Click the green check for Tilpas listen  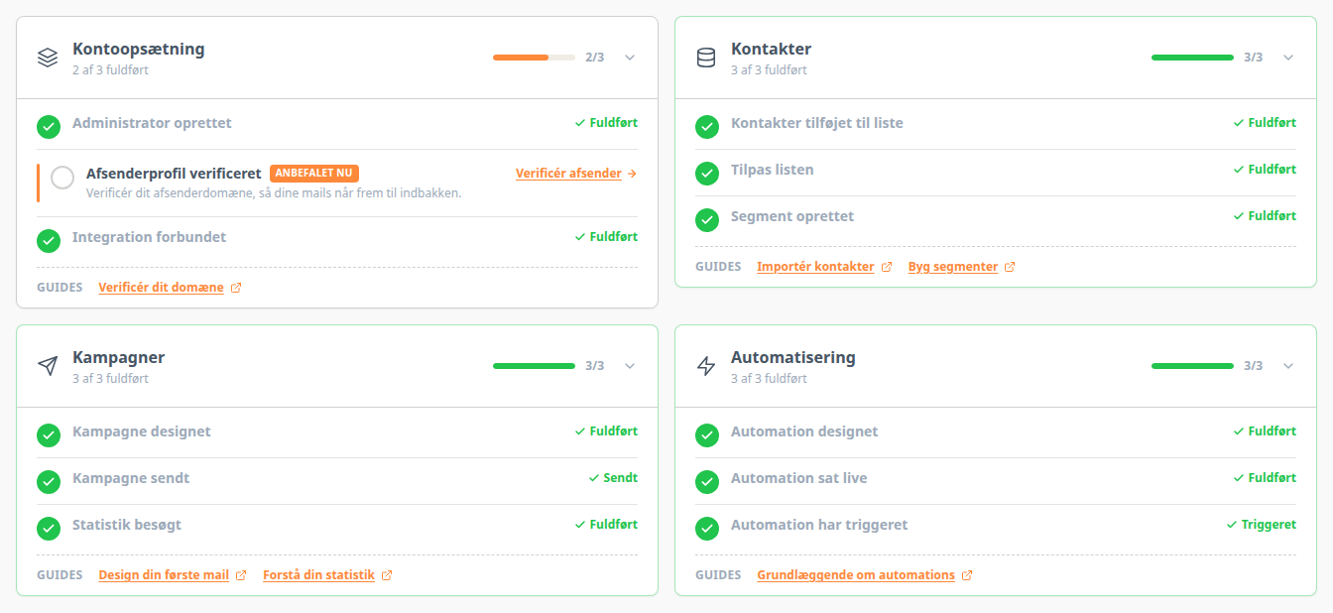(707, 174)
